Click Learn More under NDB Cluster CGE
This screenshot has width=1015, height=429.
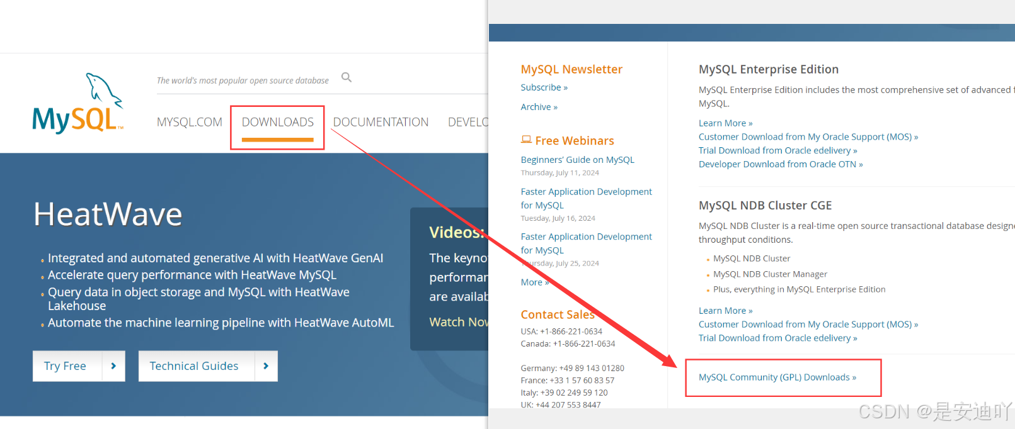click(x=726, y=311)
